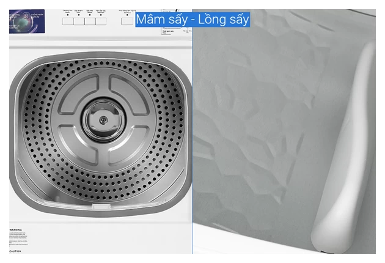The width and height of the screenshot is (385, 263).
Task: Click the indicator dot above the fourth button
Action: [101, 15]
